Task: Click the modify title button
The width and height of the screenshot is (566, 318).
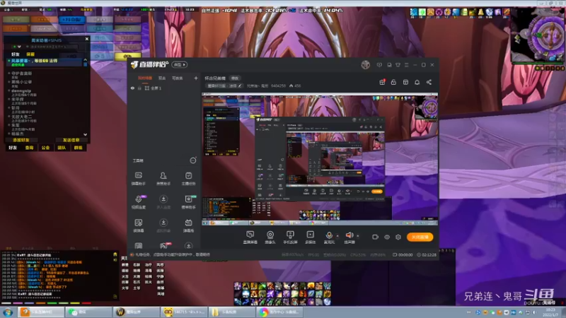Action: point(235,78)
